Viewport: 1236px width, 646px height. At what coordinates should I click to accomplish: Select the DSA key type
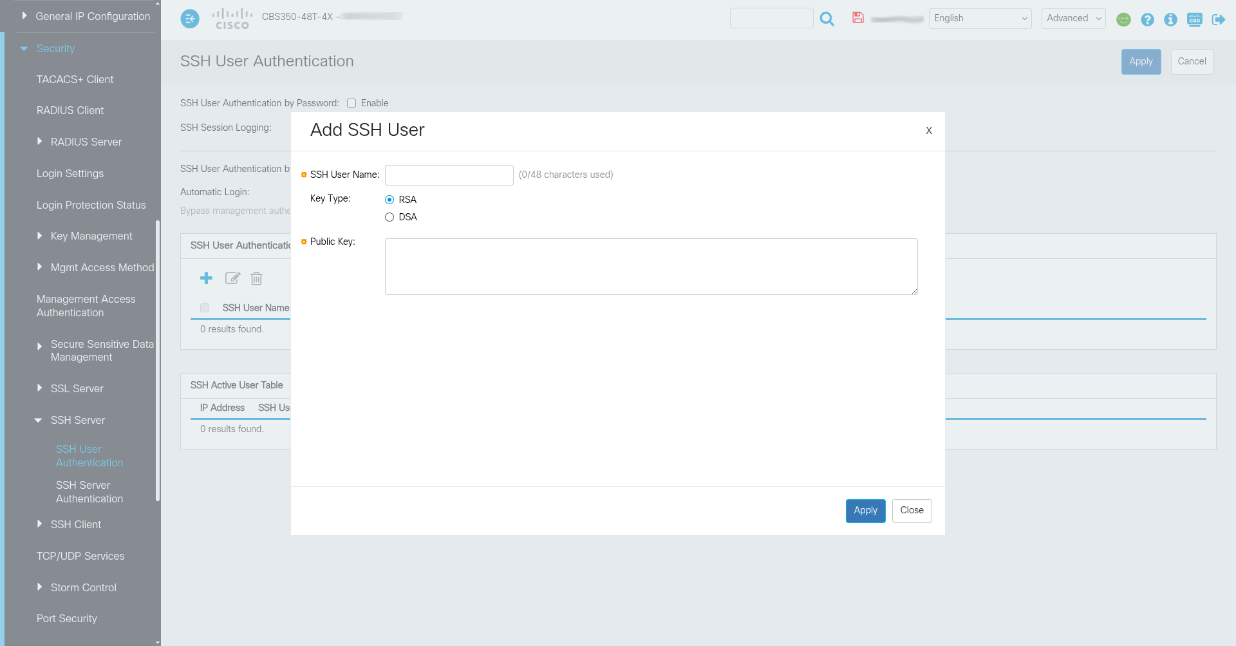pyautogui.click(x=389, y=217)
